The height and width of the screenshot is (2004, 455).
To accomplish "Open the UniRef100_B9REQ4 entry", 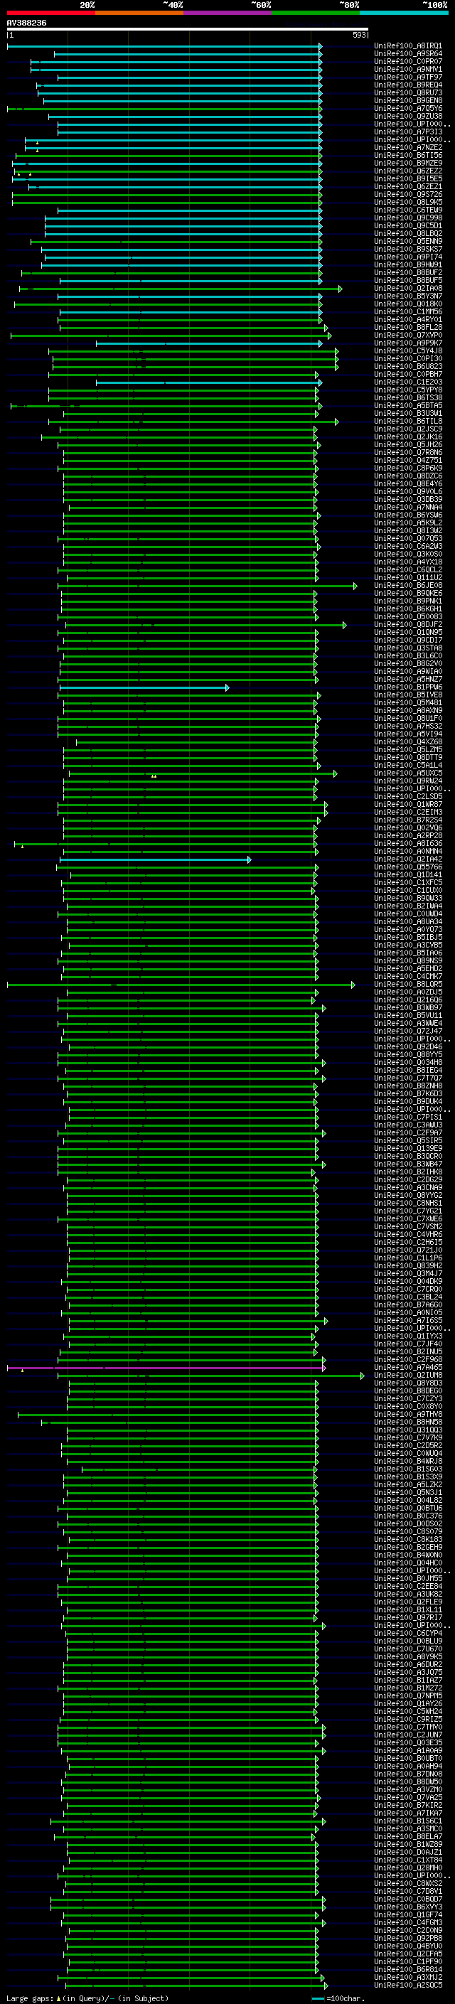I will coord(407,85).
